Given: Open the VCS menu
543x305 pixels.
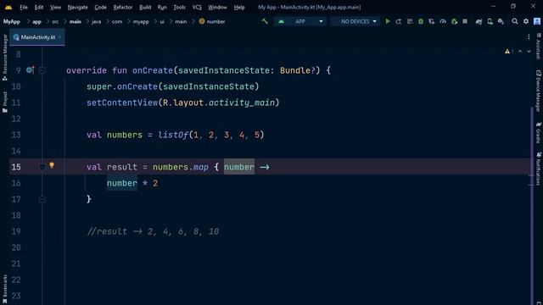Looking at the screenshot, I should pos(197,8).
